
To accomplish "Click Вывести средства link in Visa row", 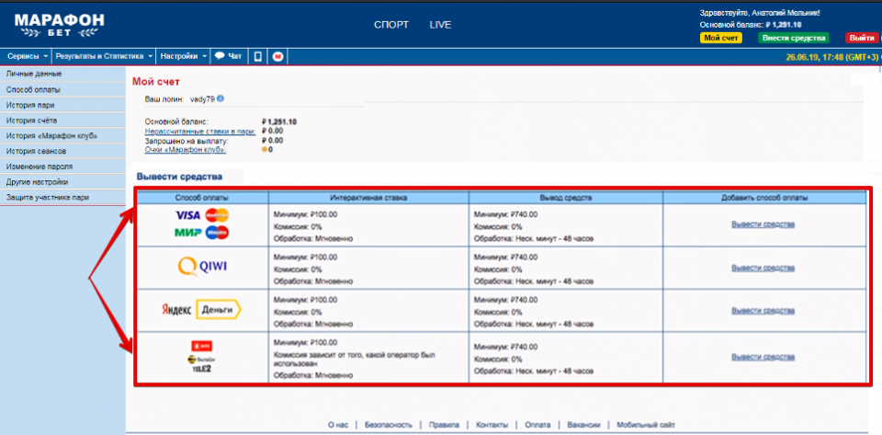I will pos(763,224).
